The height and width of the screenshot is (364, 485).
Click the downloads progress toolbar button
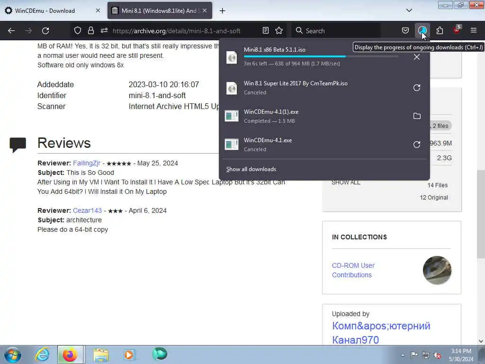coord(422,30)
